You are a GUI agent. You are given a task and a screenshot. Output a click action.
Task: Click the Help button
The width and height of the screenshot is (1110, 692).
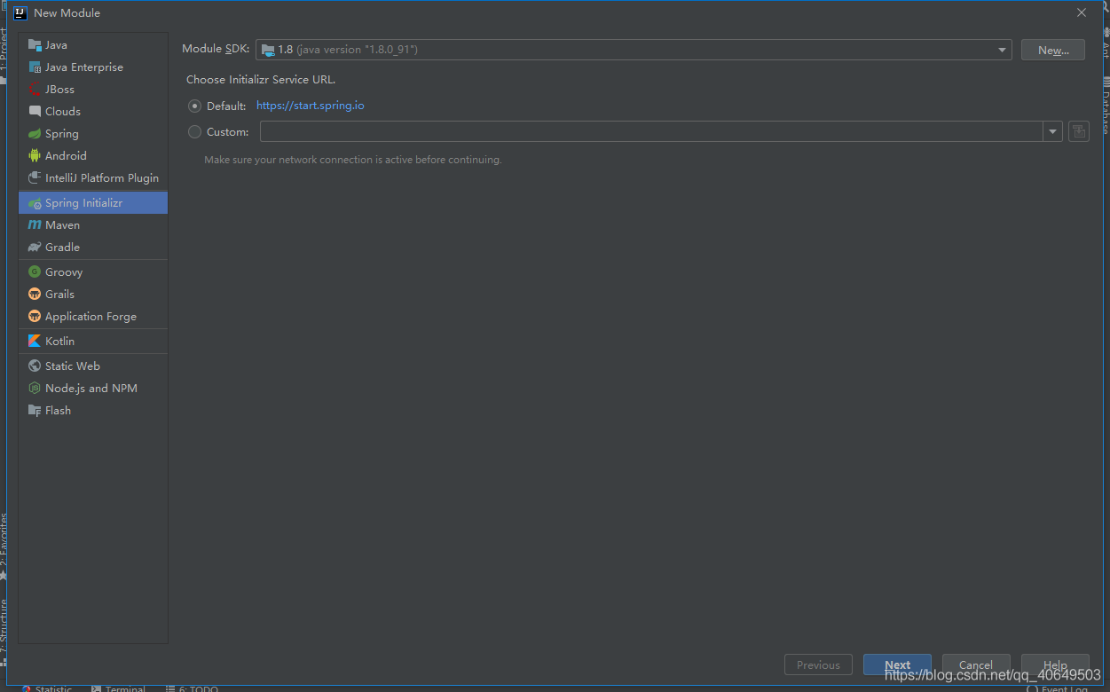click(1055, 664)
